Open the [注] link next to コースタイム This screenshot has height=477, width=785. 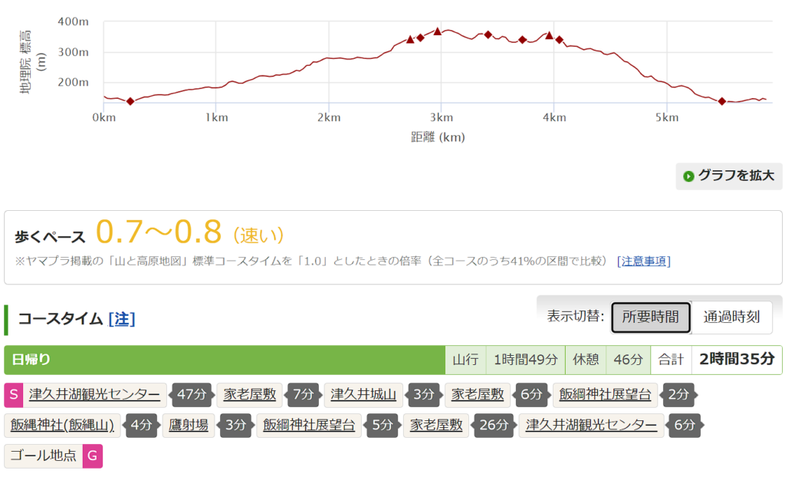coord(122,319)
